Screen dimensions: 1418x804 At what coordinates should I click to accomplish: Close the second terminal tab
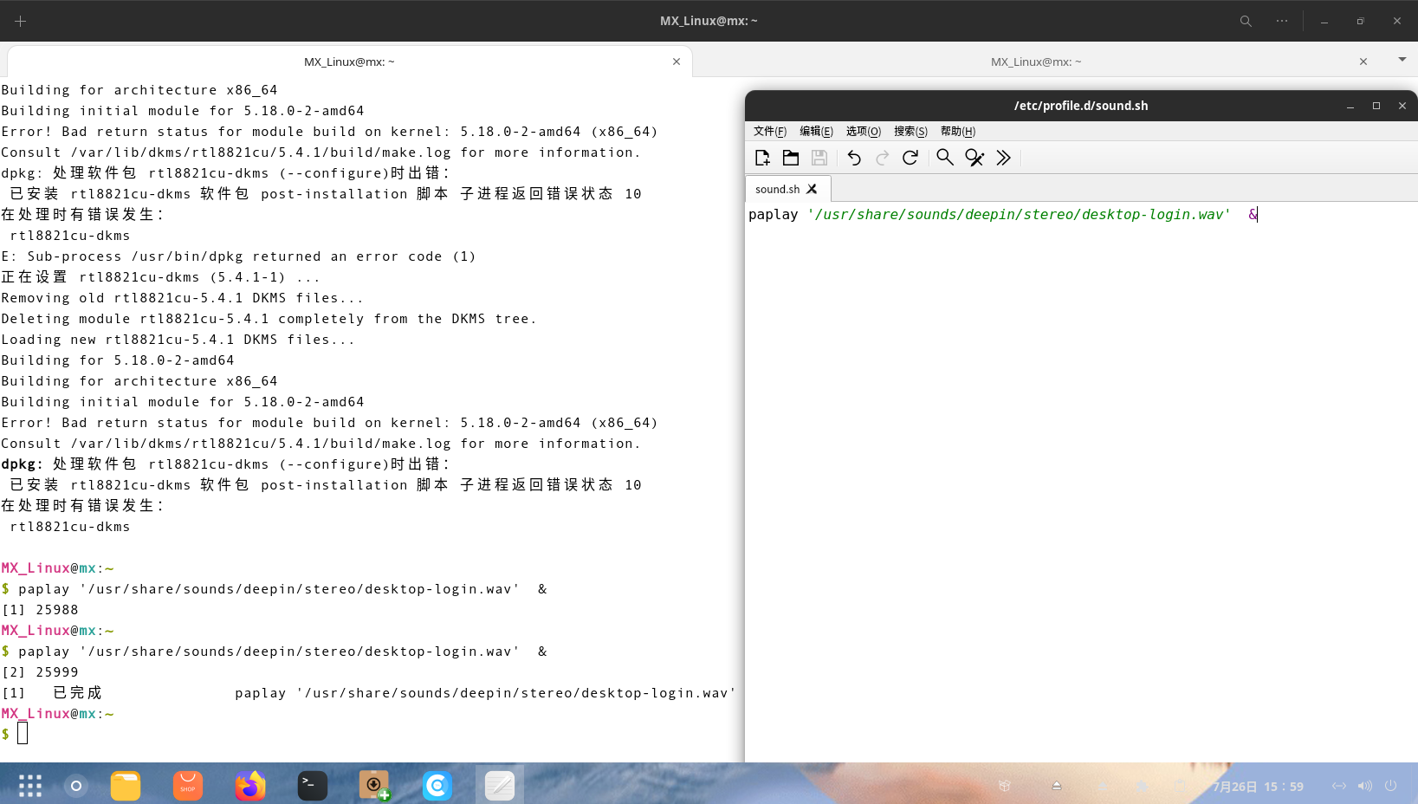[1363, 62]
